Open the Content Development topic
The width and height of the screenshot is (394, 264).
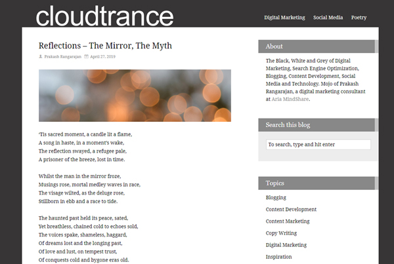291,210
